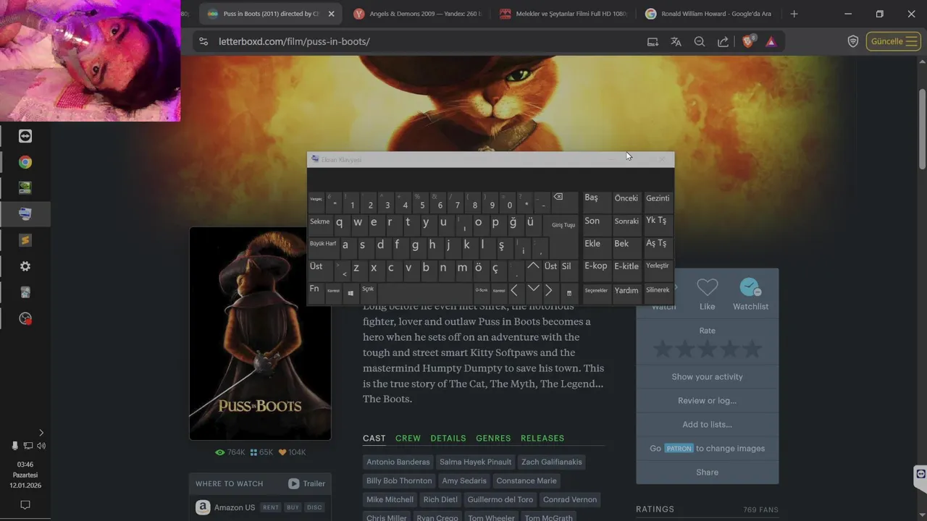Click the Puss in Boots poster thumbnail
The image size is (927, 521).
[x=260, y=334]
